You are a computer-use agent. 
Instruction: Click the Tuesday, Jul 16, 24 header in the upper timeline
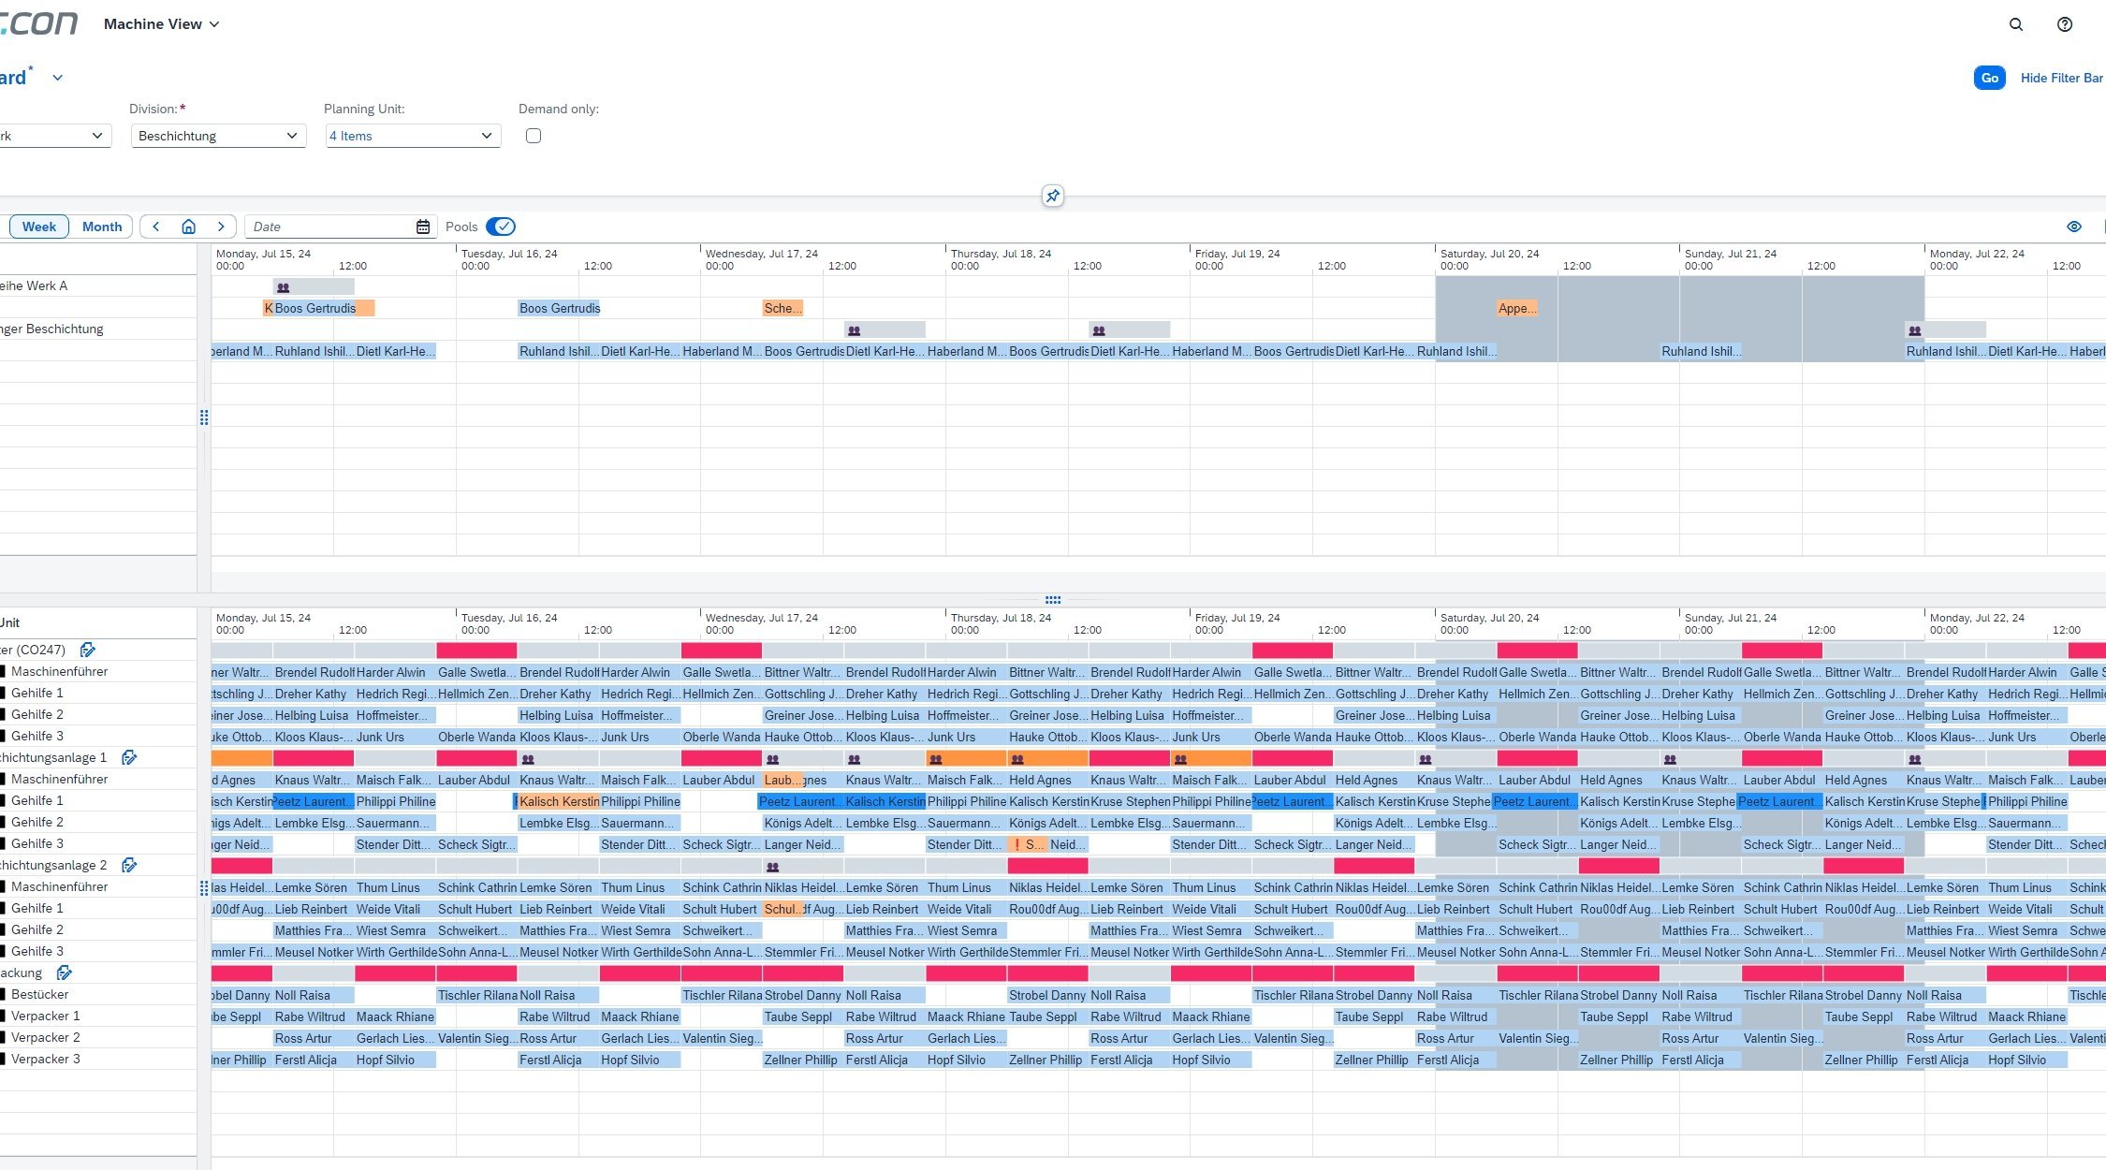(509, 254)
